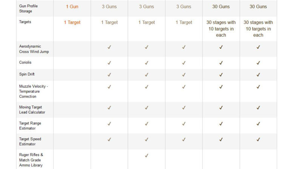Select the orange '1 Target' text

72,23
